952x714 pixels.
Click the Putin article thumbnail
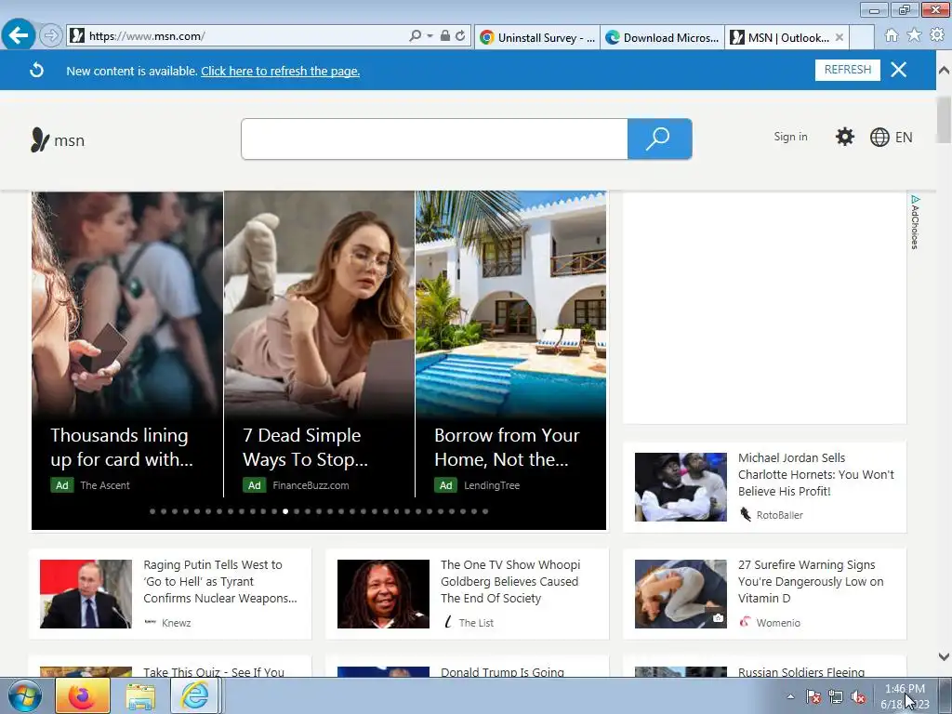(86, 594)
